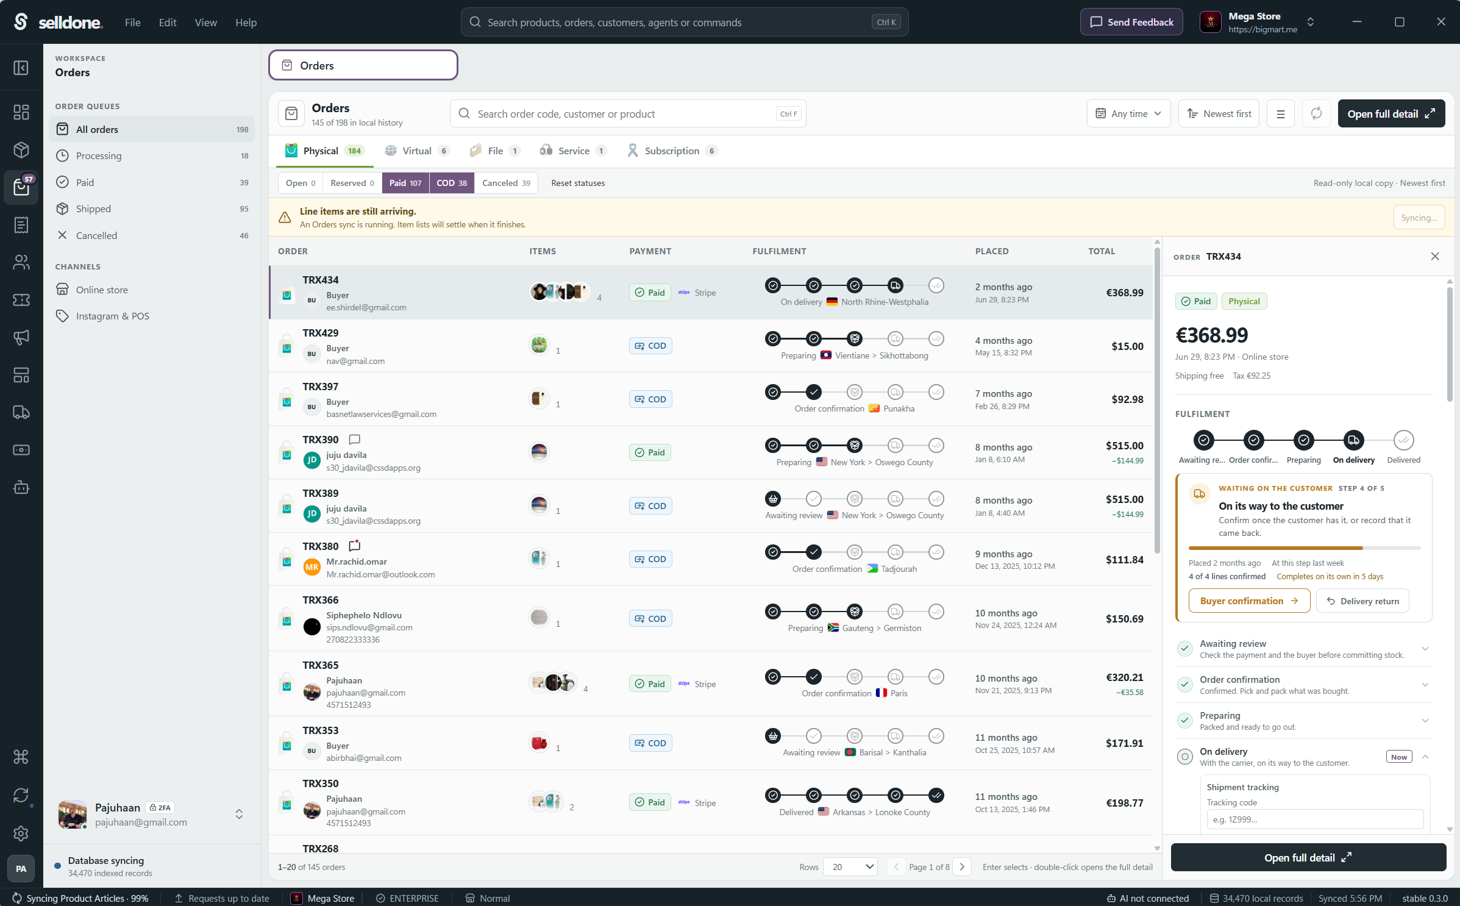Switch to the Subscription orders tab
The image size is (1460, 906).
click(672, 151)
